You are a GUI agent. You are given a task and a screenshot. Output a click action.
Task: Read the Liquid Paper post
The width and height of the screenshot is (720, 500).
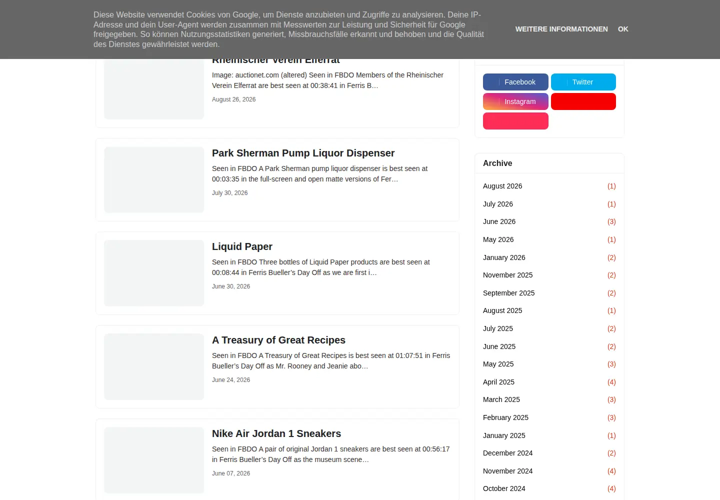point(242,246)
